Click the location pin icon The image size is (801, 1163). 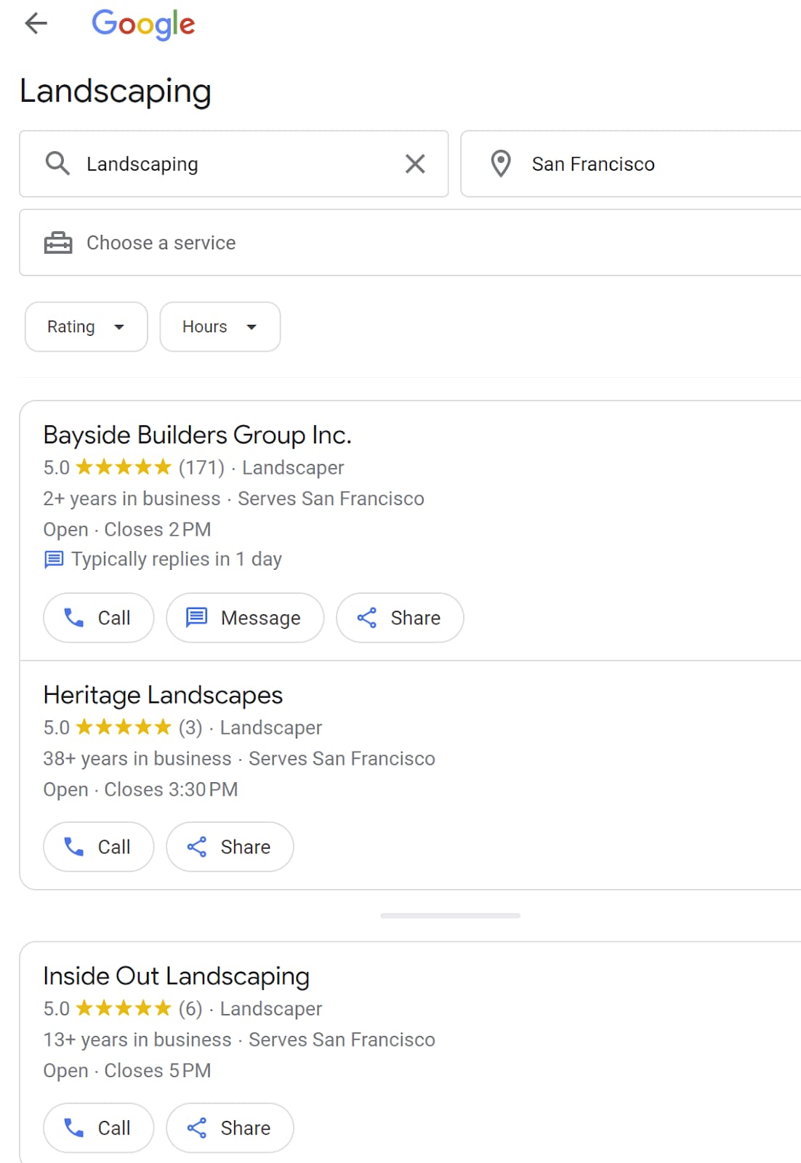point(501,164)
